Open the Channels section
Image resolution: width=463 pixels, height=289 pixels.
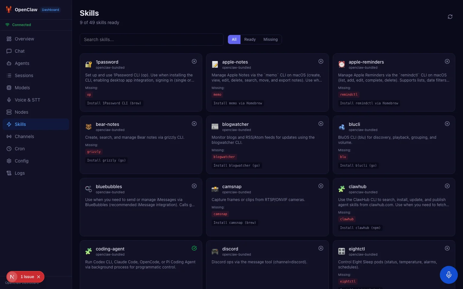[x=24, y=136]
